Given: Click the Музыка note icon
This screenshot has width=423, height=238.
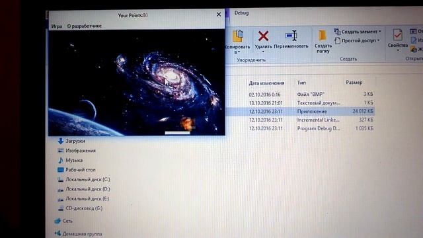Looking at the screenshot, I should 61,160.
